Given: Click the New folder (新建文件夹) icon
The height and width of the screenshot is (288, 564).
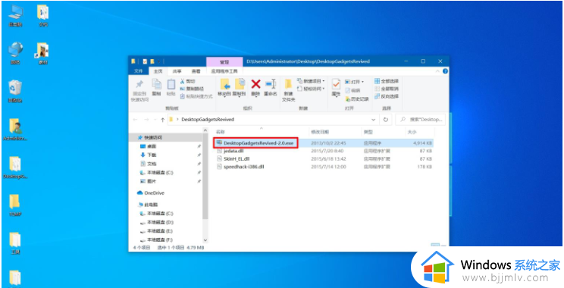Looking at the screenshot, I should 288,85.
